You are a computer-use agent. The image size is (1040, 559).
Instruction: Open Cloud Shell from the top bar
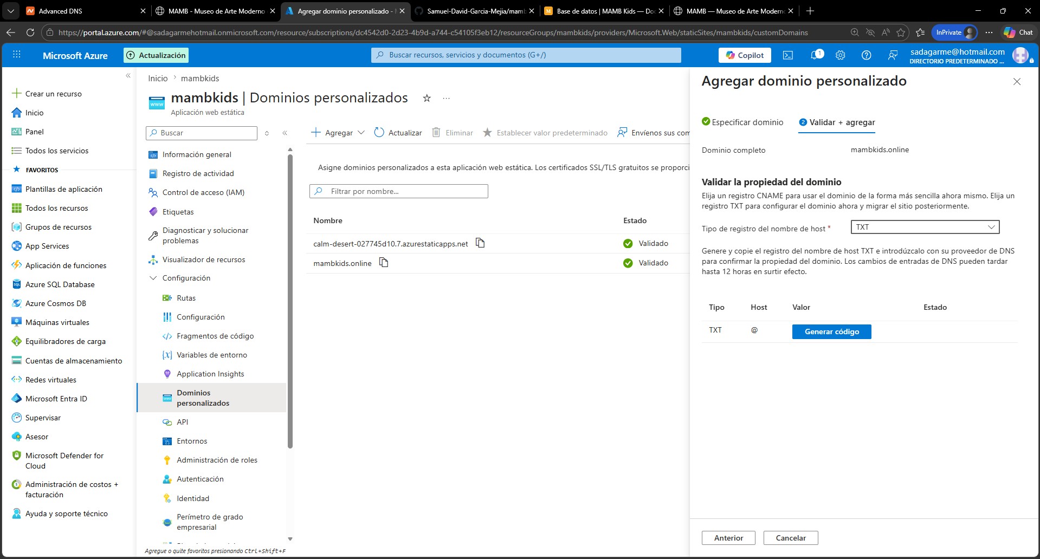click(x=788, y=55)
